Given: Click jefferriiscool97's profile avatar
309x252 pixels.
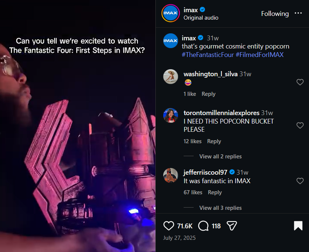Looking at the screenshot, I should [171, 176].
